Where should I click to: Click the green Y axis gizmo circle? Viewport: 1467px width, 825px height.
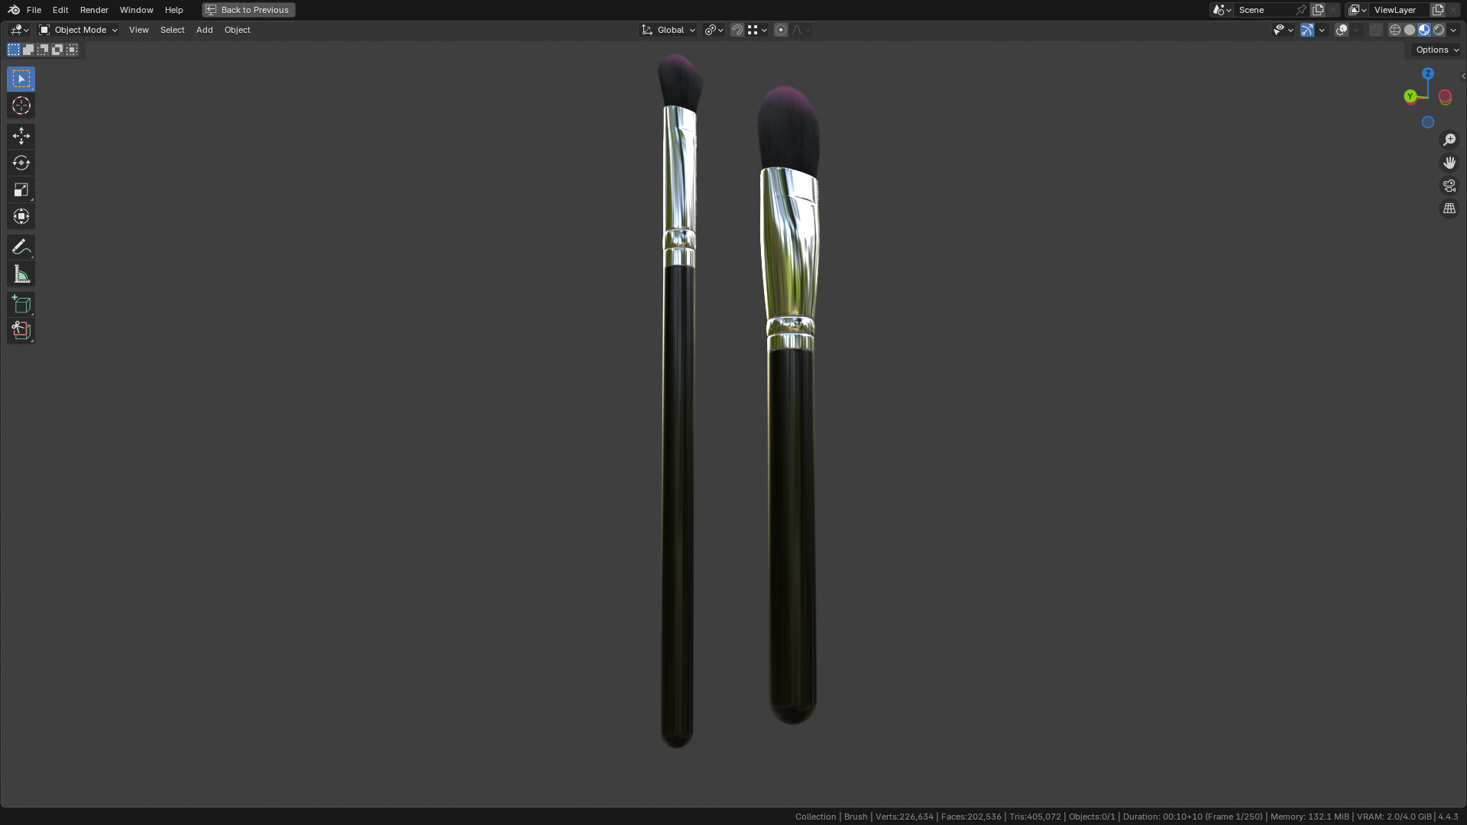pos(1410,96)
